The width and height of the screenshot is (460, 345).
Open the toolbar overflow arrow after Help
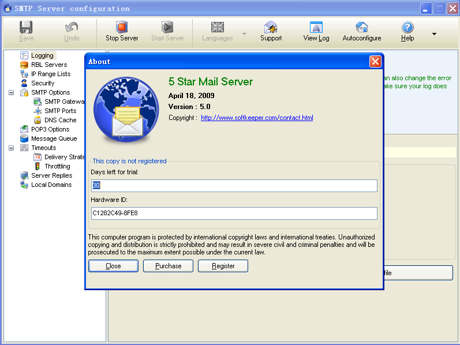coord(434,34)
